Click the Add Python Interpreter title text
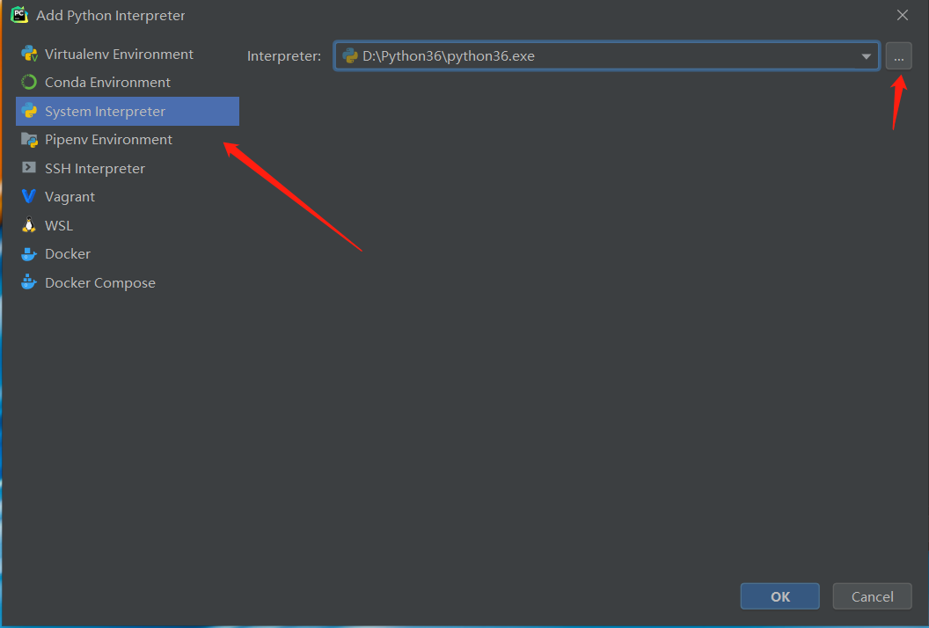929x628 pixels. pyautogui.click(x=110, y=16)
